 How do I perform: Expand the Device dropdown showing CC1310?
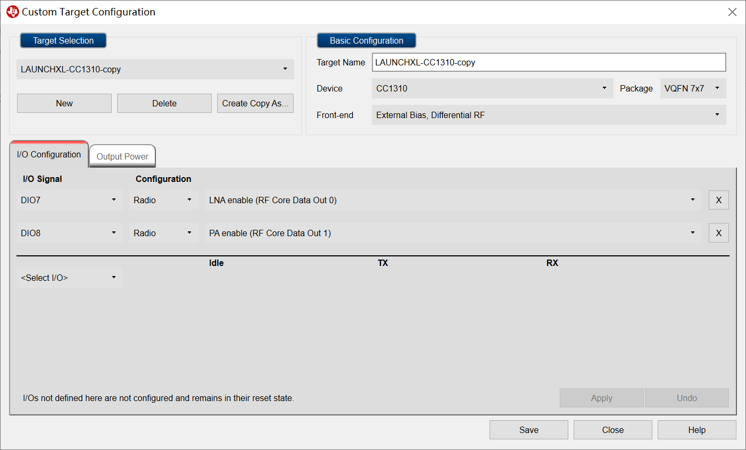point(493,88)
